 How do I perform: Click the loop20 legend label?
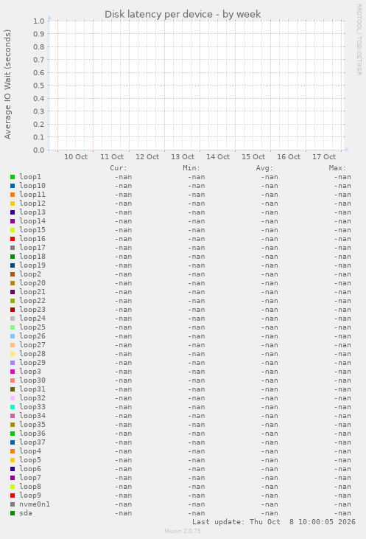pos(32,283)
